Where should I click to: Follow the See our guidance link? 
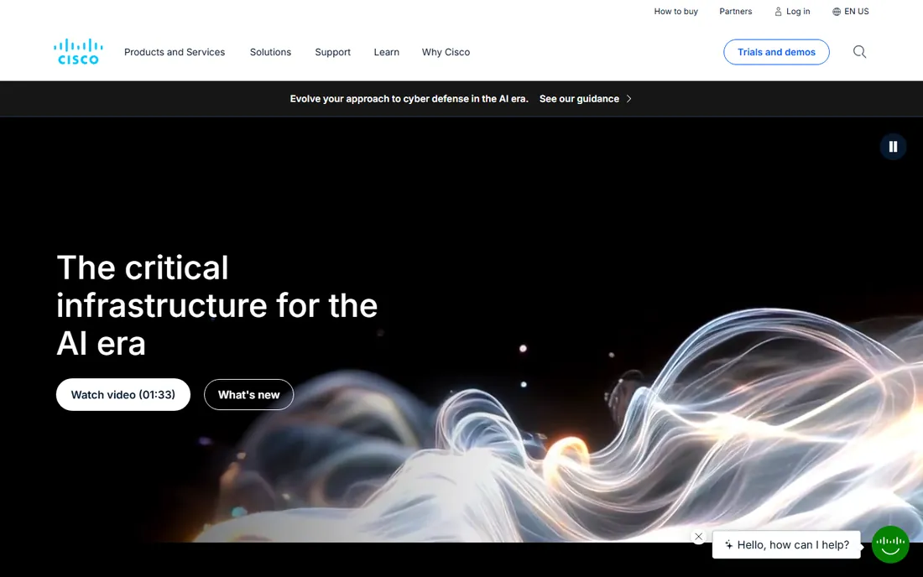point(579,99)
